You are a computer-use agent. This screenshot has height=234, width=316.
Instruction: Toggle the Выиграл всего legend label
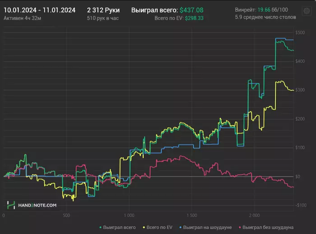(x=119, y=228)
